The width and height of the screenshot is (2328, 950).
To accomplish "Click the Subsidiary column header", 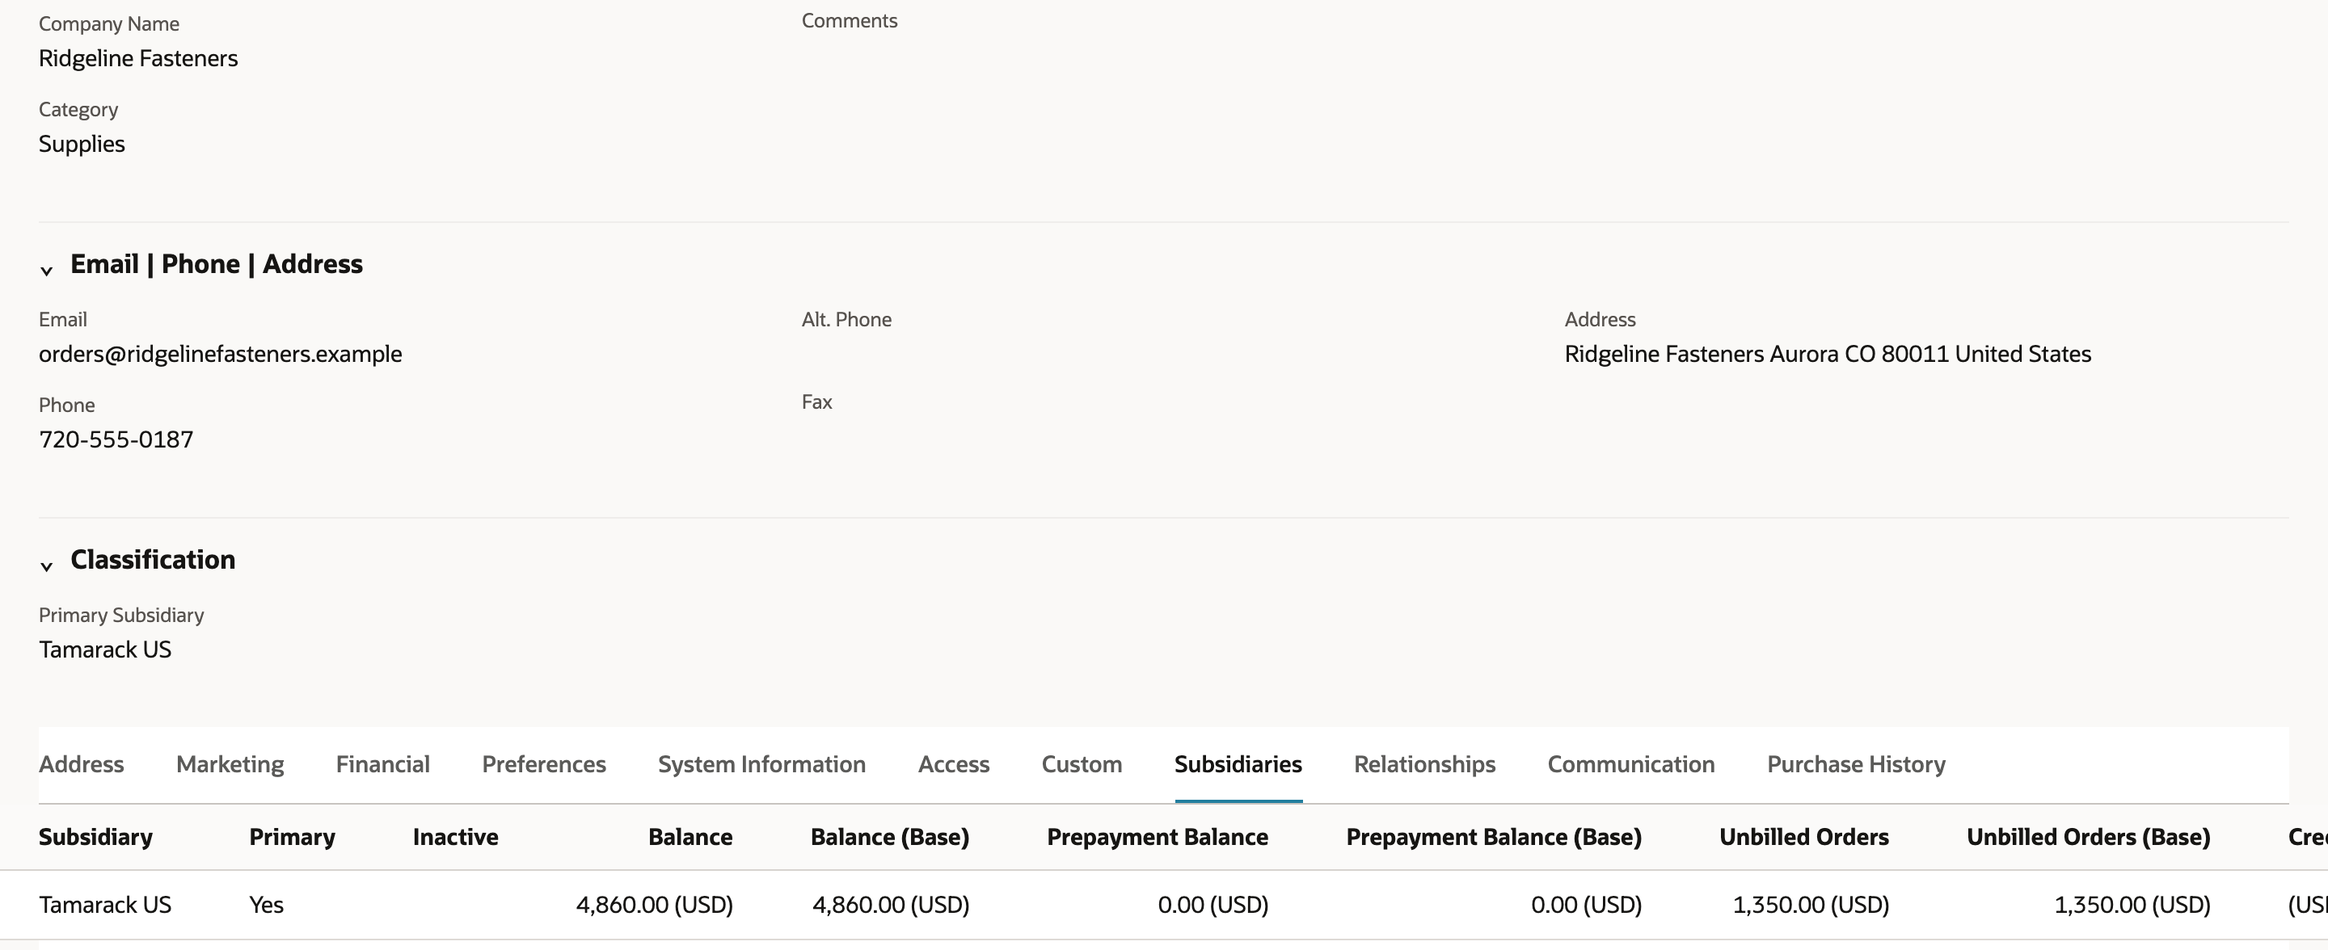I will pyautogui.click(x=96, y=837).
